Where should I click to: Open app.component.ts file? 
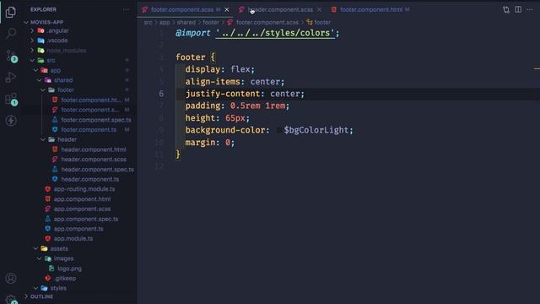(78, 229)
